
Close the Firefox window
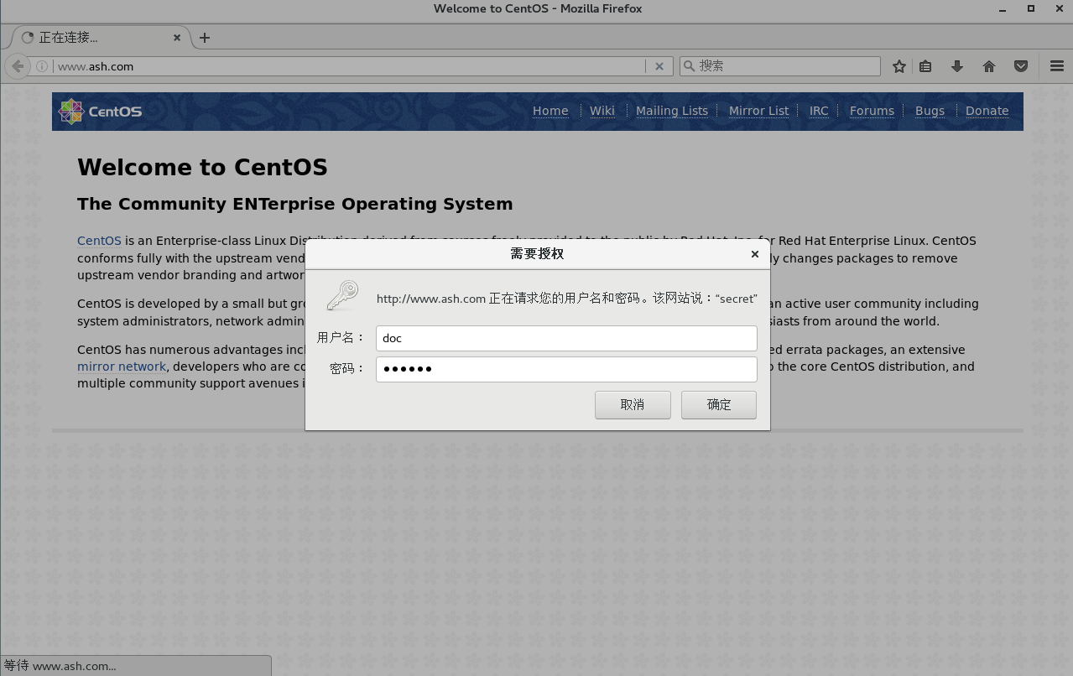1059,8
